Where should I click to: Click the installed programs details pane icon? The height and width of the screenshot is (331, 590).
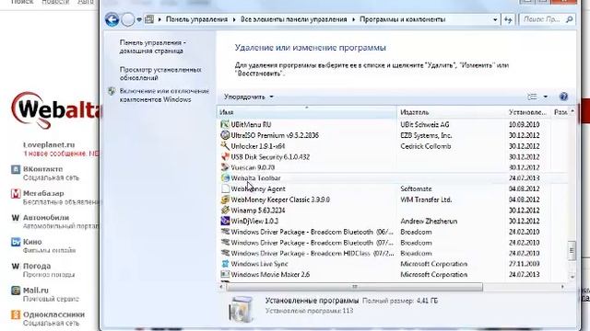click(241, 309)
